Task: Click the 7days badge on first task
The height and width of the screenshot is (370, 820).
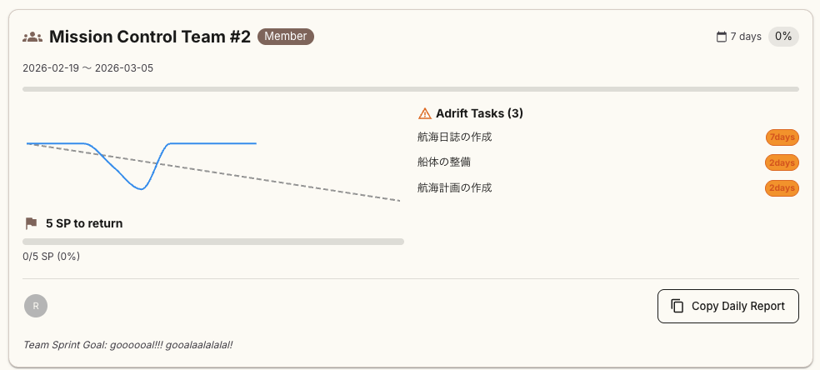Action: 782,137
